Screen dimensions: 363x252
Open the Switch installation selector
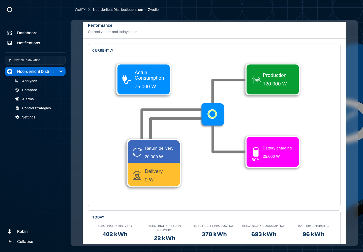[x=35, y=60]
